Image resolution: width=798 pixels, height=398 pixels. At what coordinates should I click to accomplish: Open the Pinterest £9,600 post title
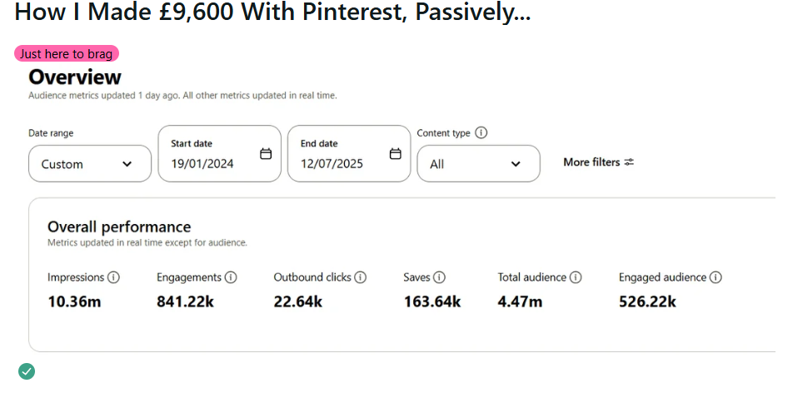click(x=272, y=12)
